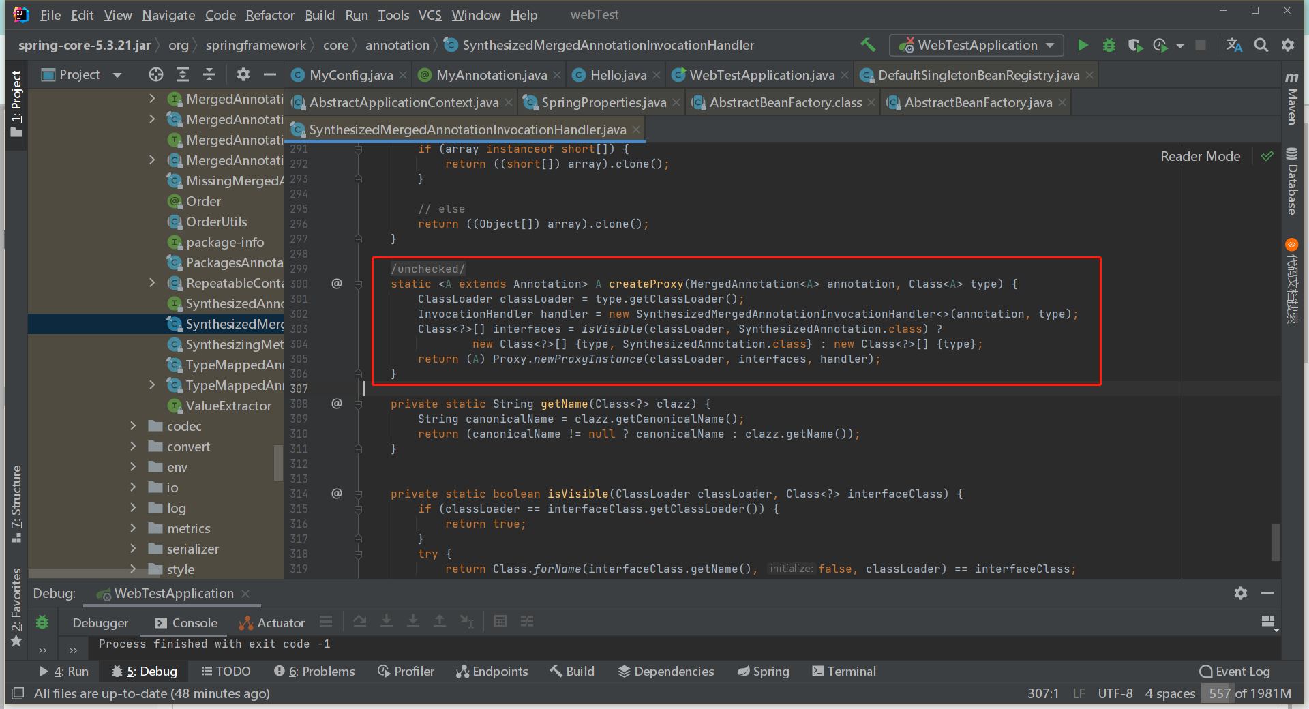Open the VCS menu
This screenshot has width=1309, height=709.
pyautogui.click(x=430, y=15)
